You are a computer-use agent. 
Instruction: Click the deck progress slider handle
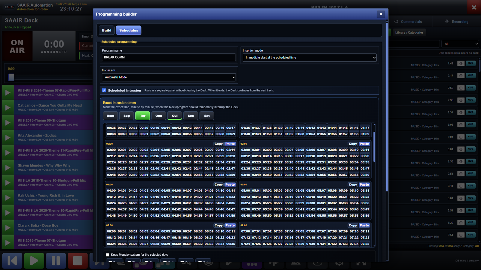click(11, 77)
